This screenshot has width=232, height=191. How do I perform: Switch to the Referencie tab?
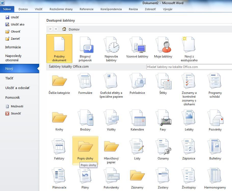click(x=87, y=9)
